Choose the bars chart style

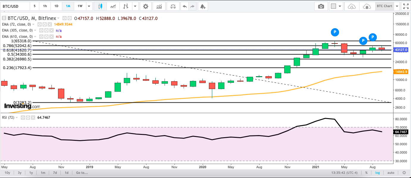pos(126,6)
